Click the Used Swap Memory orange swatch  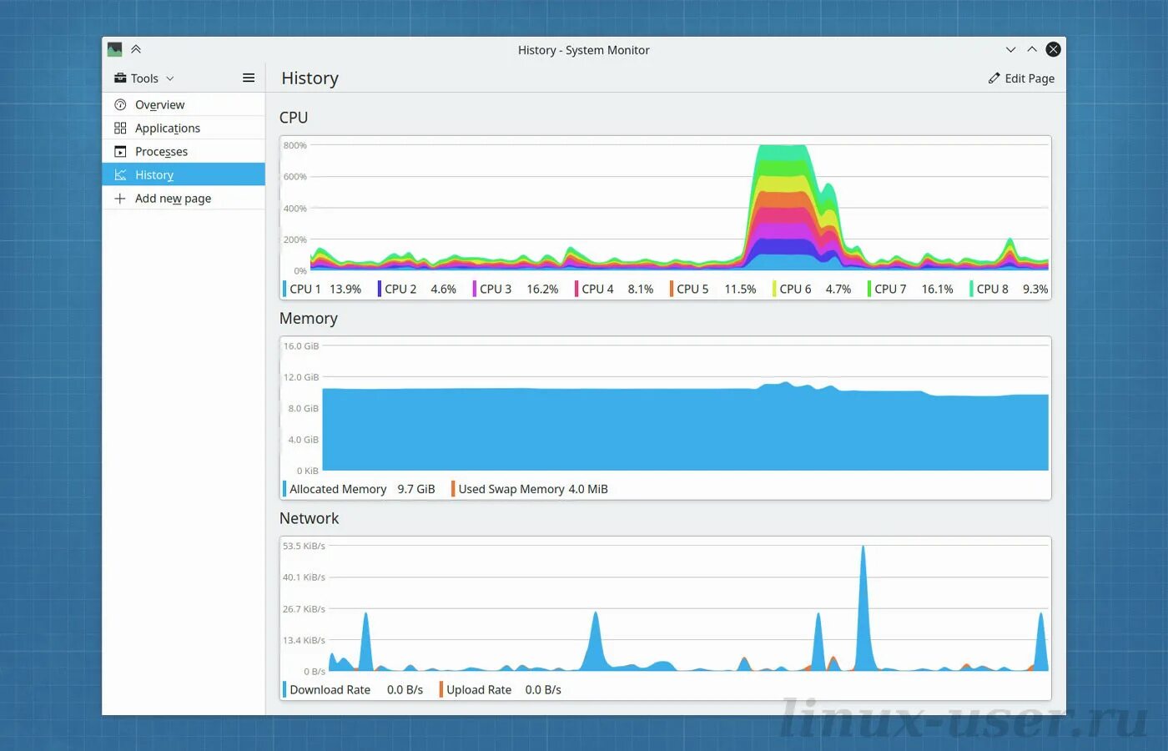(x=453, y=489)
